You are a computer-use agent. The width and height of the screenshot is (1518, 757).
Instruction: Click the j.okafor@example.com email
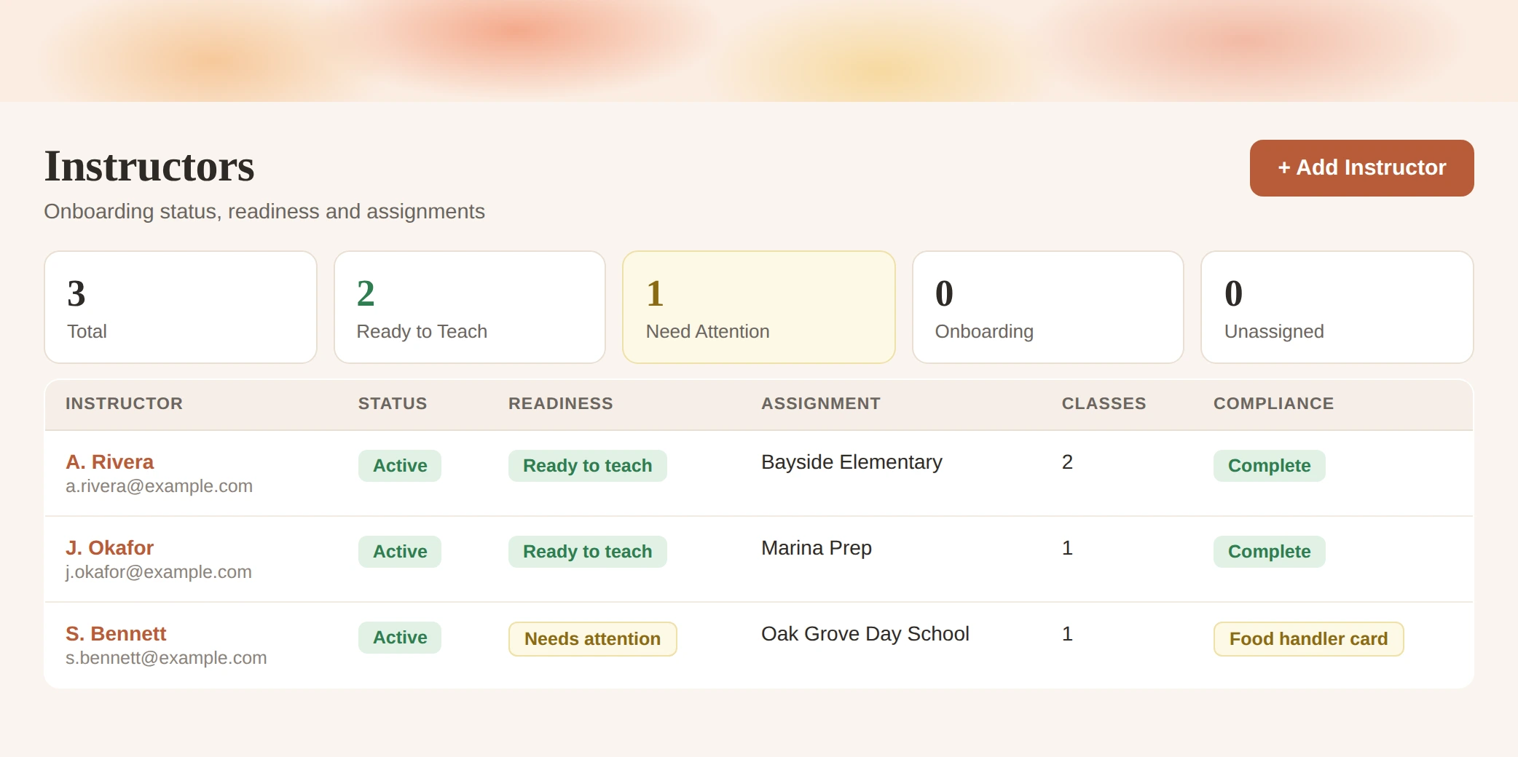coord(159,572)
